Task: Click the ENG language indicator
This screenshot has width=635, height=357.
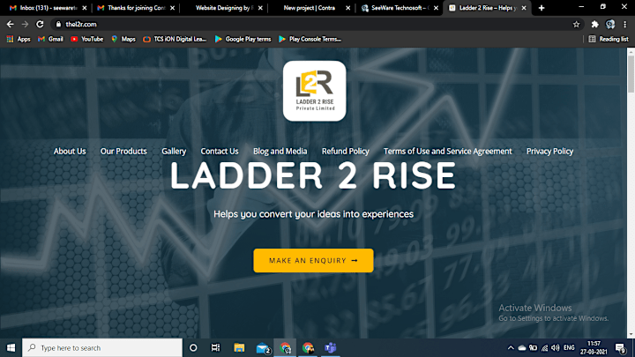Action: coord(569,347)
